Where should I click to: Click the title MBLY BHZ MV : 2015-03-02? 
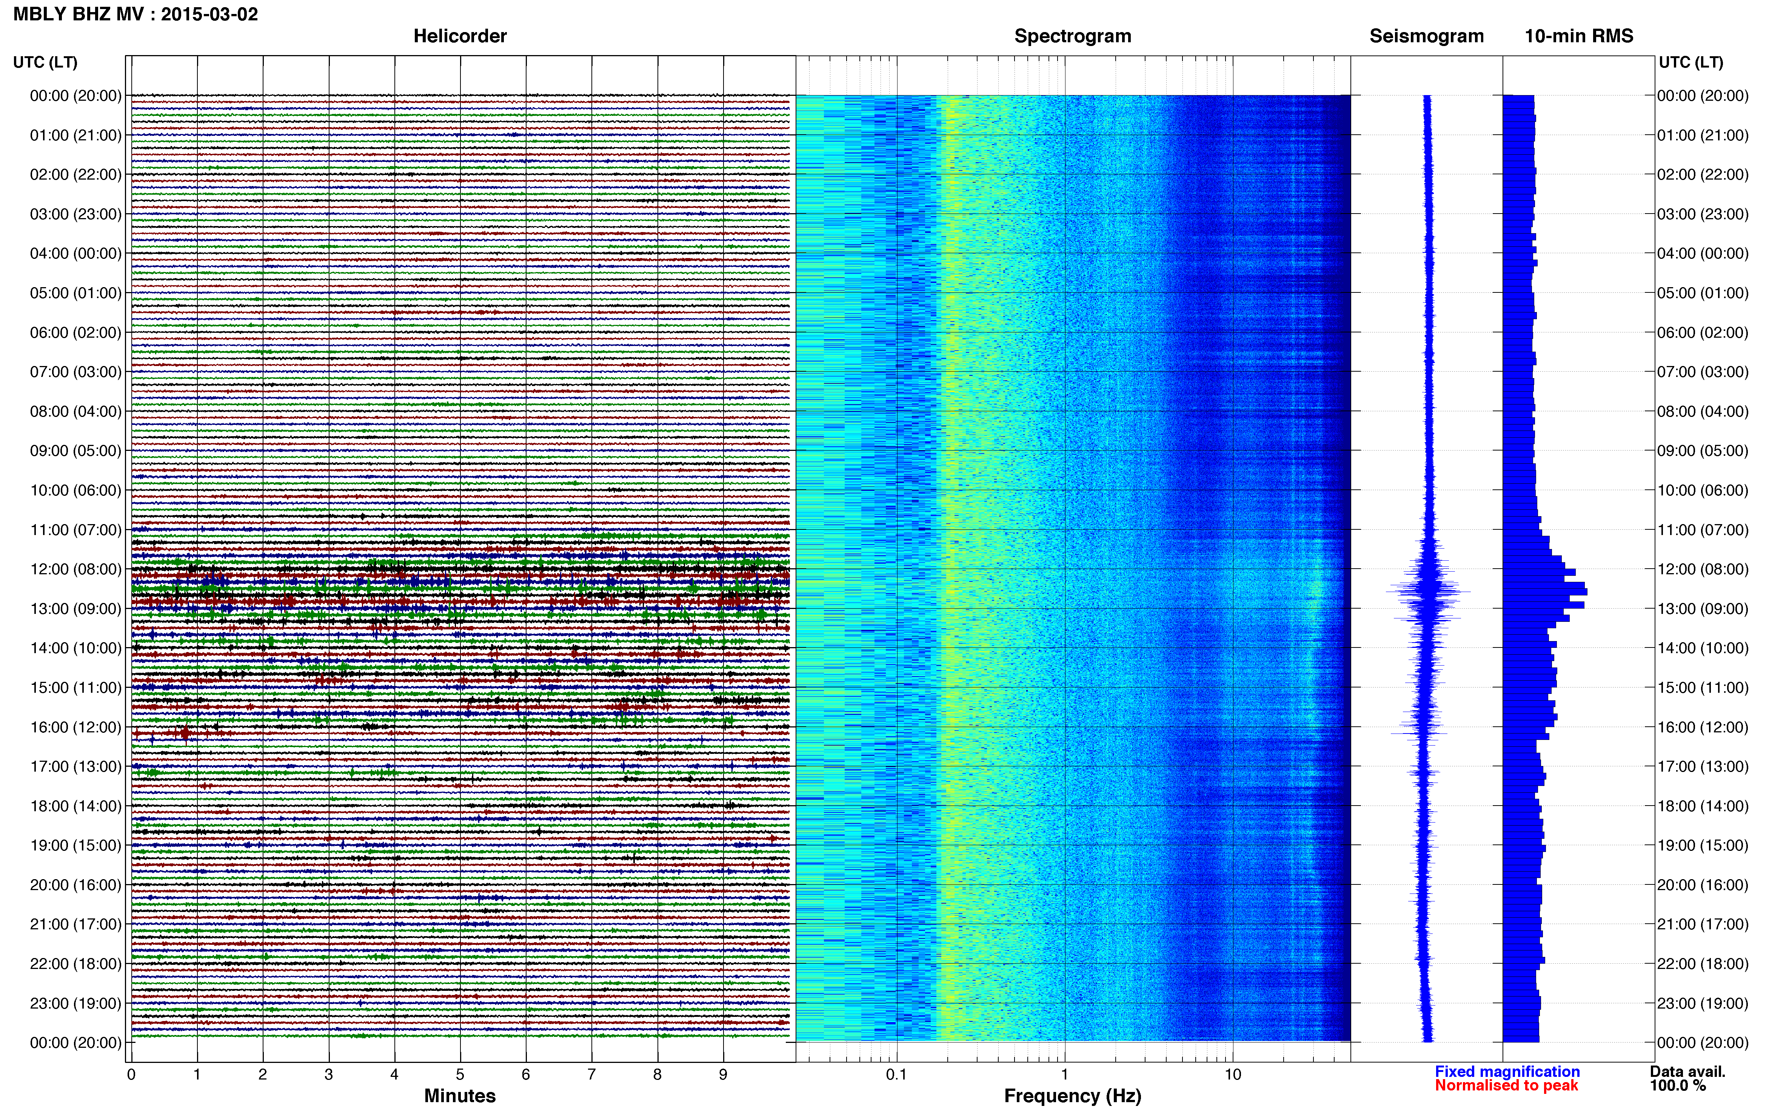tap(135, 14)
